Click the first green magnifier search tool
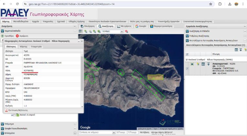Screen dimensions: 247x136 [x=86, y=31]
